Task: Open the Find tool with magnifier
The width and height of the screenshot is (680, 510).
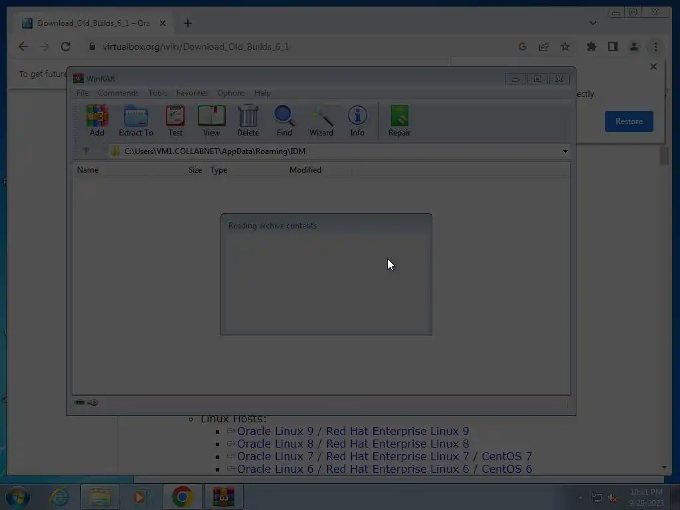Action: 284,121
